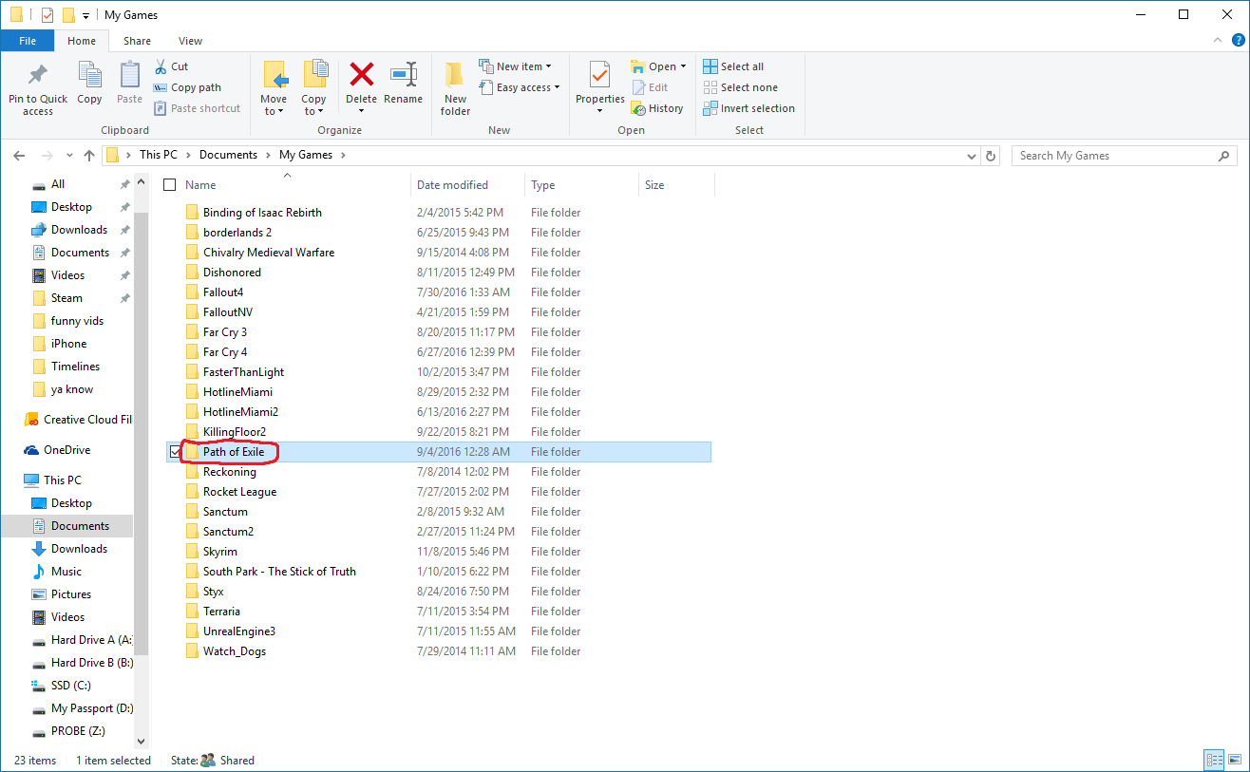Click Select none in the ribbon
1250x772 pixels.
(x=740, y=87)
